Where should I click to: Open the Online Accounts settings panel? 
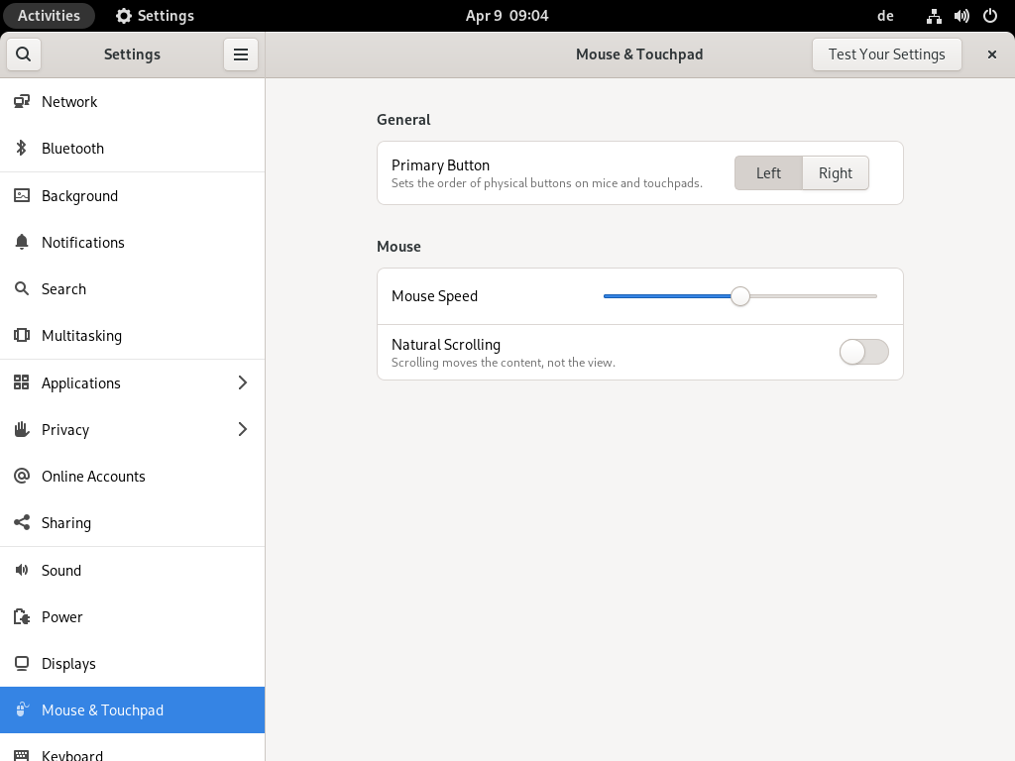click(93, 477)
